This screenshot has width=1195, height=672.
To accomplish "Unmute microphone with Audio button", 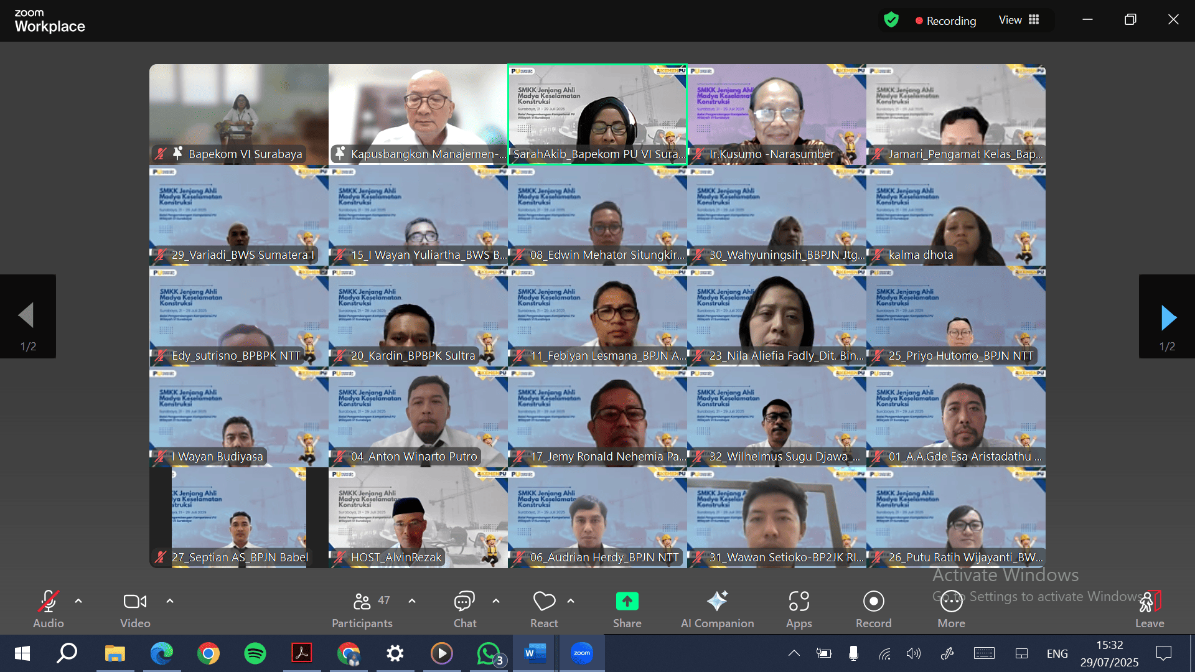I will (x=49, y=609).
